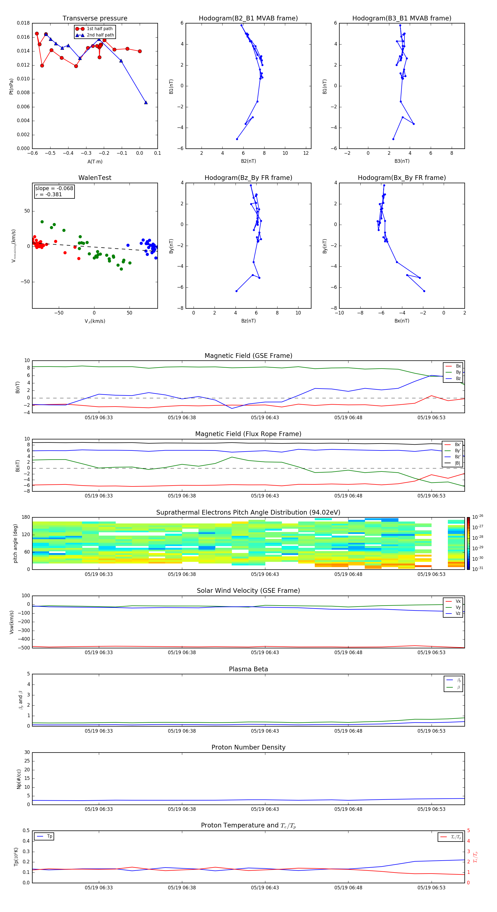
Task: Click the 'pitch angle (deg)' y-axis label
Action: 15,543
